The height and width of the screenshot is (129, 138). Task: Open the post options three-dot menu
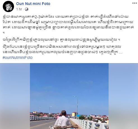pyautogui.click(x=135, y=3)
